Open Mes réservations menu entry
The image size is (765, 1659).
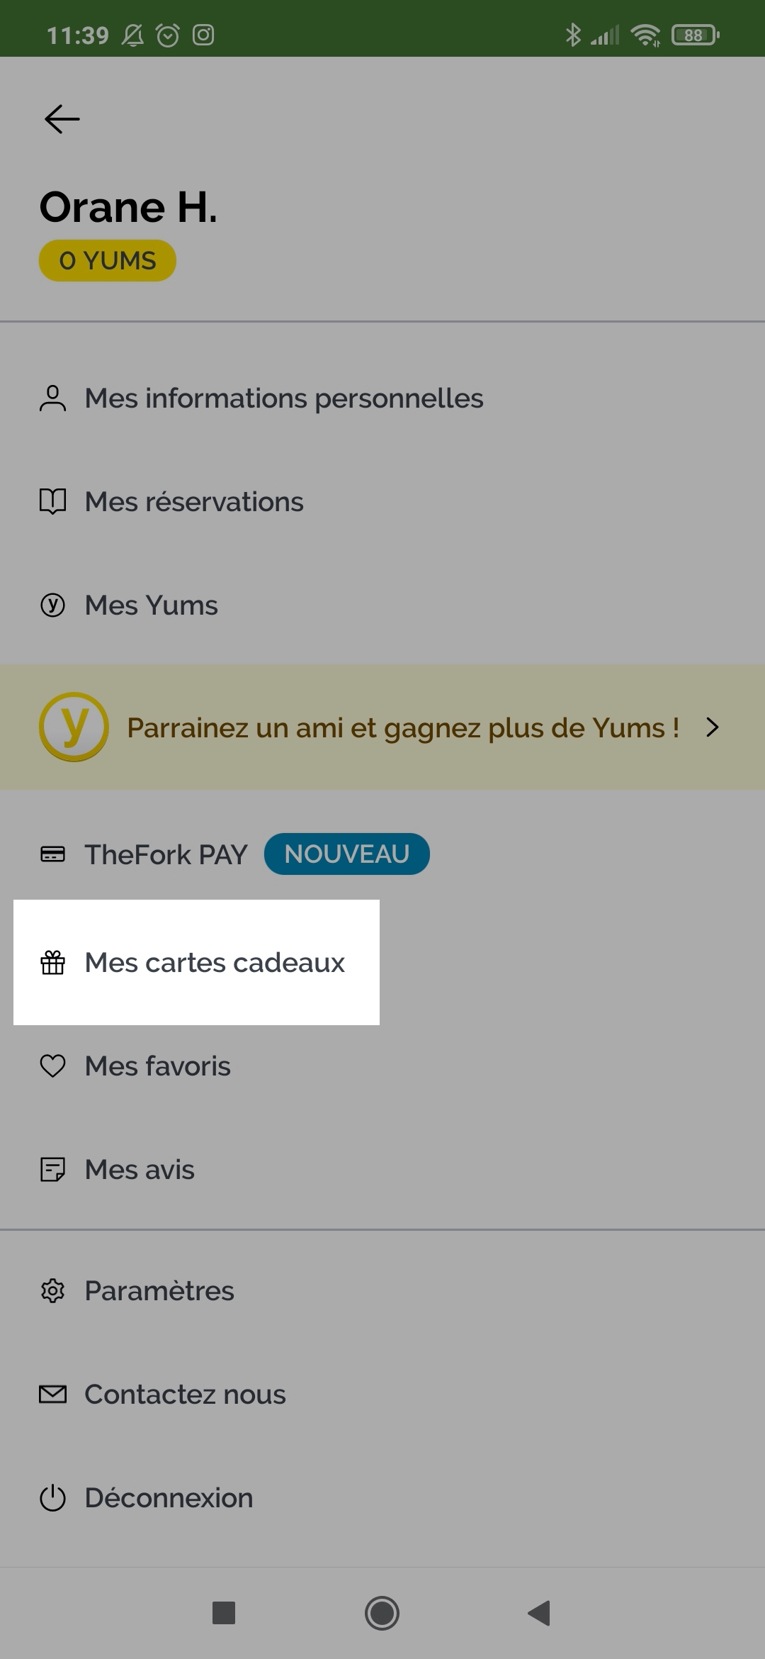[382, 502]
